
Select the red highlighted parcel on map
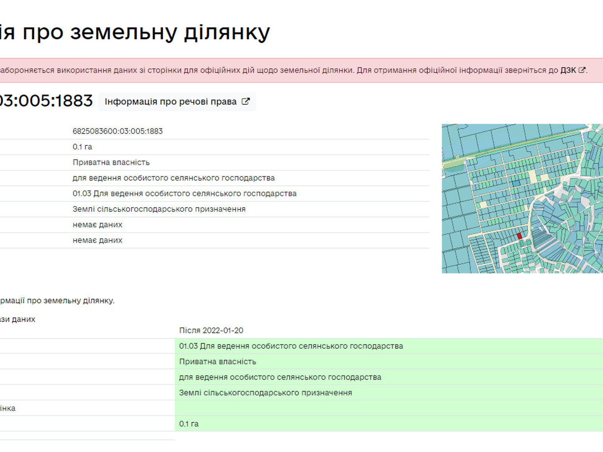[519, 236]
